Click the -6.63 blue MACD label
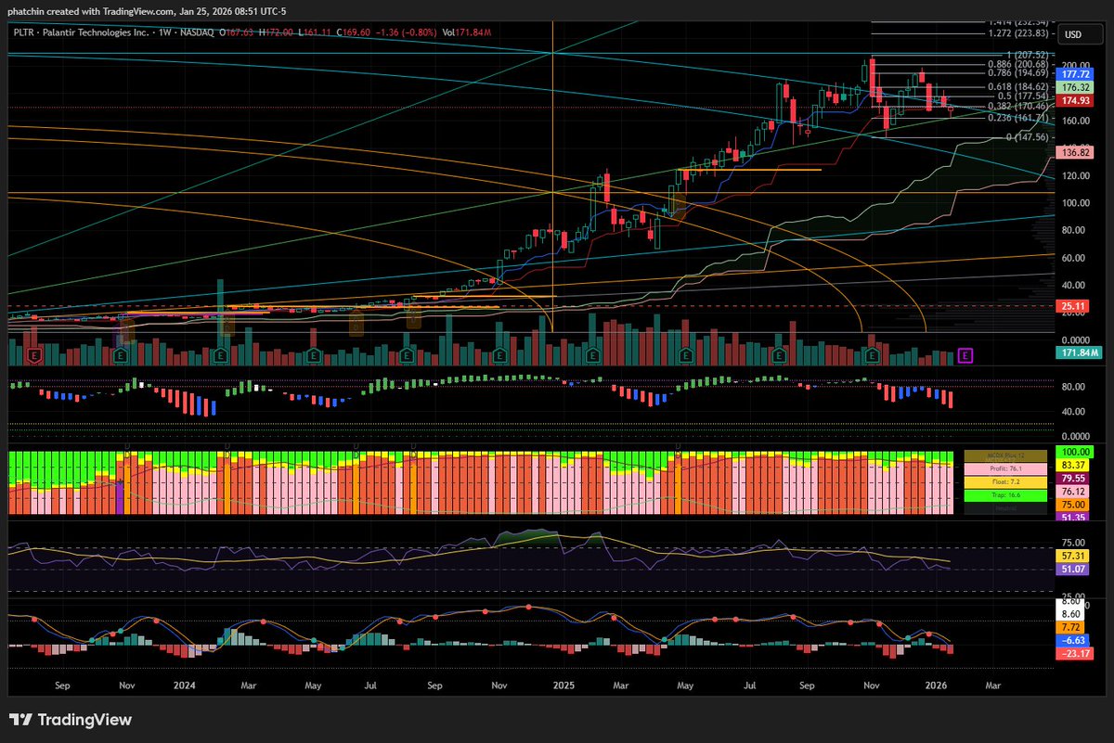 click(1074, 640)
